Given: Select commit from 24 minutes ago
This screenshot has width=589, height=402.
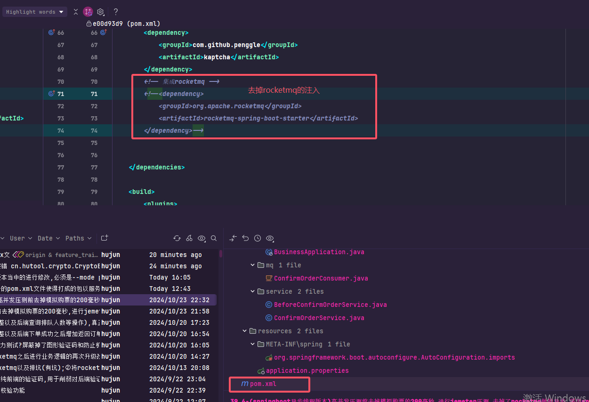Looking at the screenshot, I should pyautogui.click(x=108, y=266).
